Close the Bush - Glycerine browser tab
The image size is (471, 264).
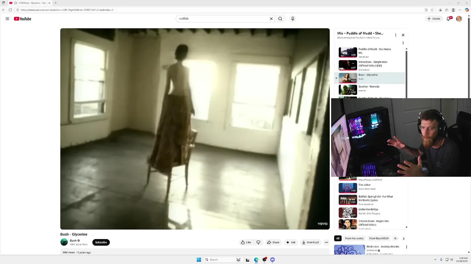(49, 3)
